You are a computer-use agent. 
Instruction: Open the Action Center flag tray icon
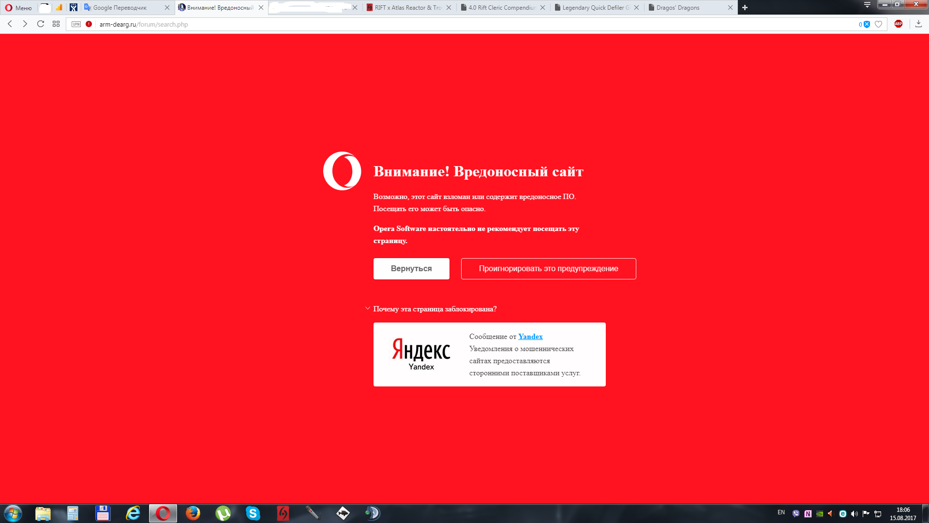866,514
